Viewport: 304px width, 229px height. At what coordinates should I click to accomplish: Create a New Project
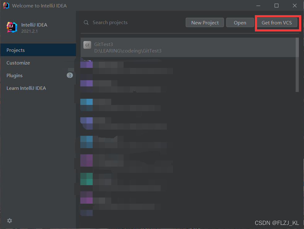205,23
